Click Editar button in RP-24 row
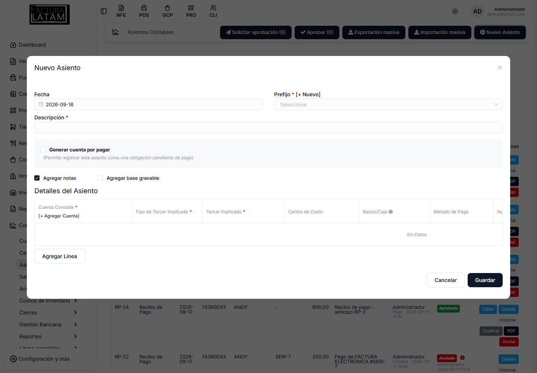This screenshot has width=537, height=373. [488, 309]
